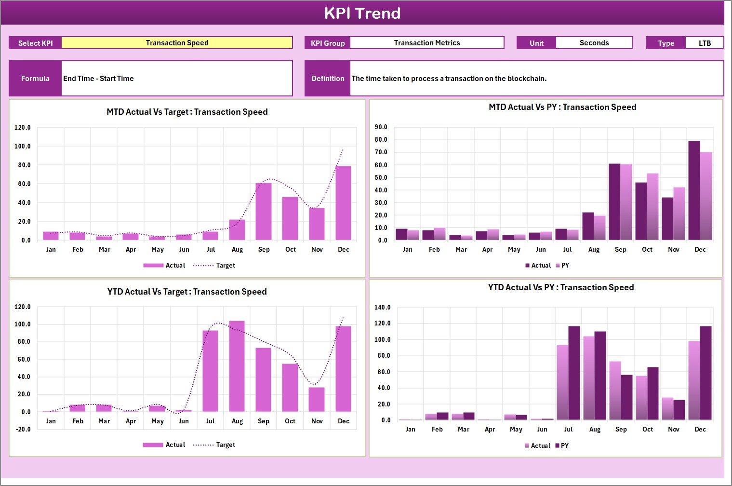The image size is (732, 486).
Task: Select the MTD Actual Vs Target chart title
Action: [x=187, y=111]
